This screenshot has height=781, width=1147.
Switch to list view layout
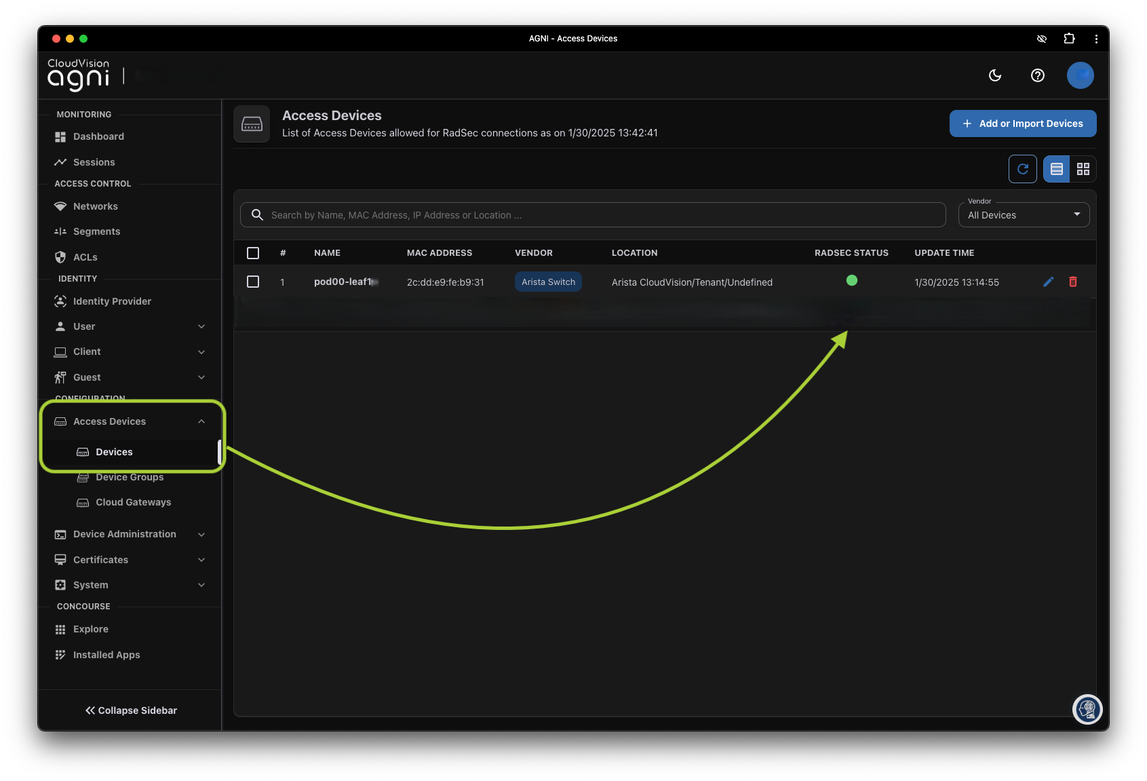[x=1056, y=169]
